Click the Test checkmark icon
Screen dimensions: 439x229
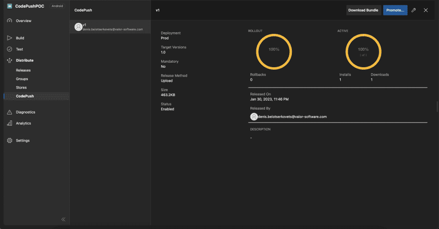pyautogui.click(x=9, y=49)
